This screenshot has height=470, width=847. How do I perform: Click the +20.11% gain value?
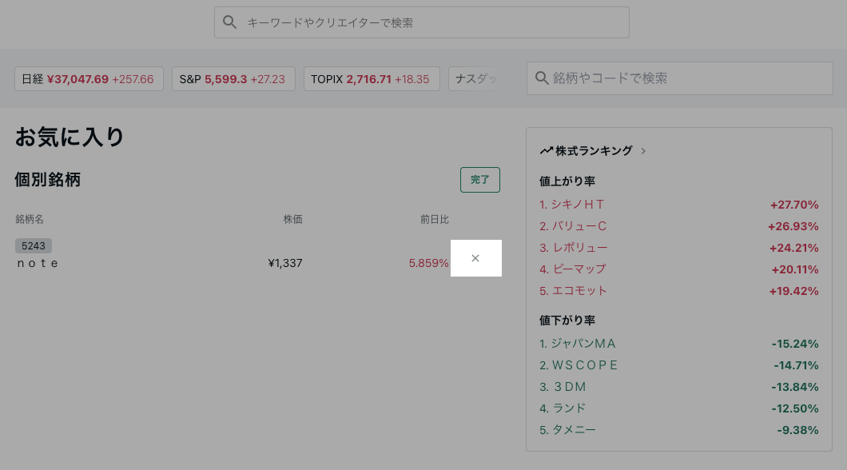click(x=794, y=269)
